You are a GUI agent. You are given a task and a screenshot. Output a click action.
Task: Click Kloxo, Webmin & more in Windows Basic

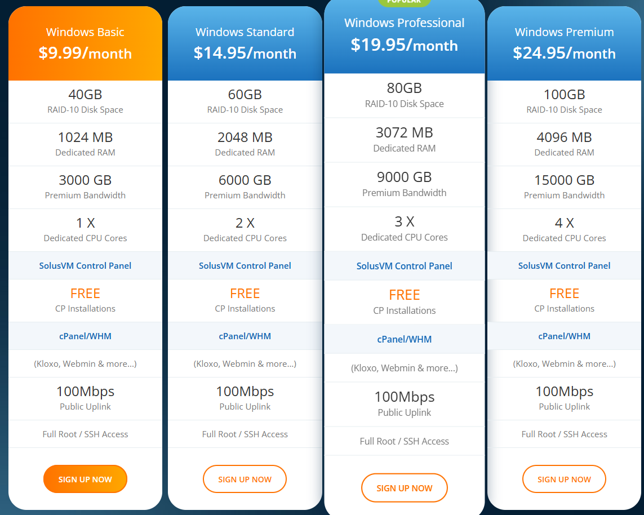coord(85,364)
